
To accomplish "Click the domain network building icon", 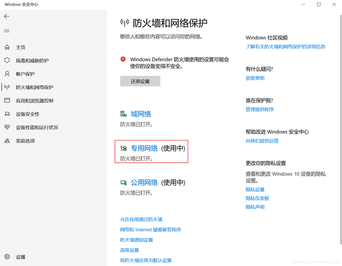I will (x=123, y=114).
